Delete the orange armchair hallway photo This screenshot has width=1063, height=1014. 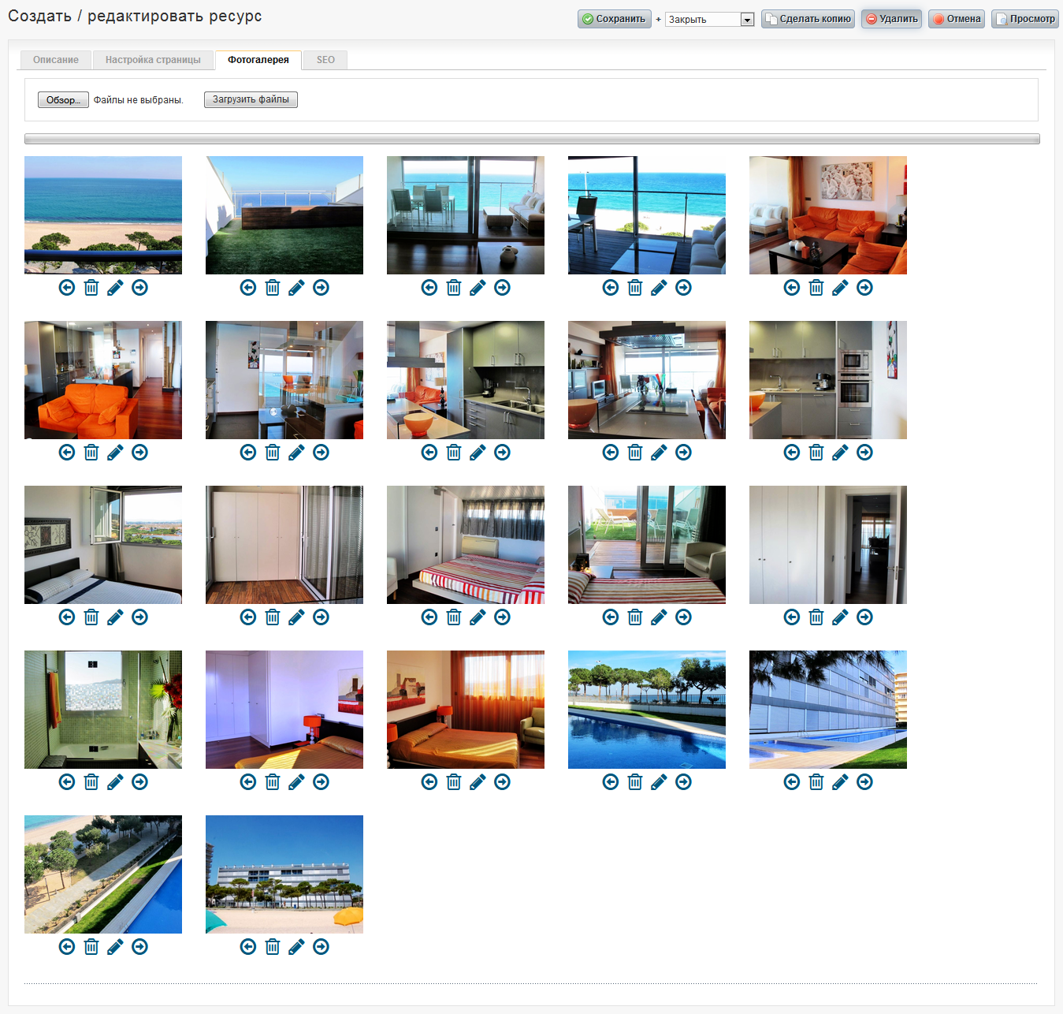[x=91, y=453]
